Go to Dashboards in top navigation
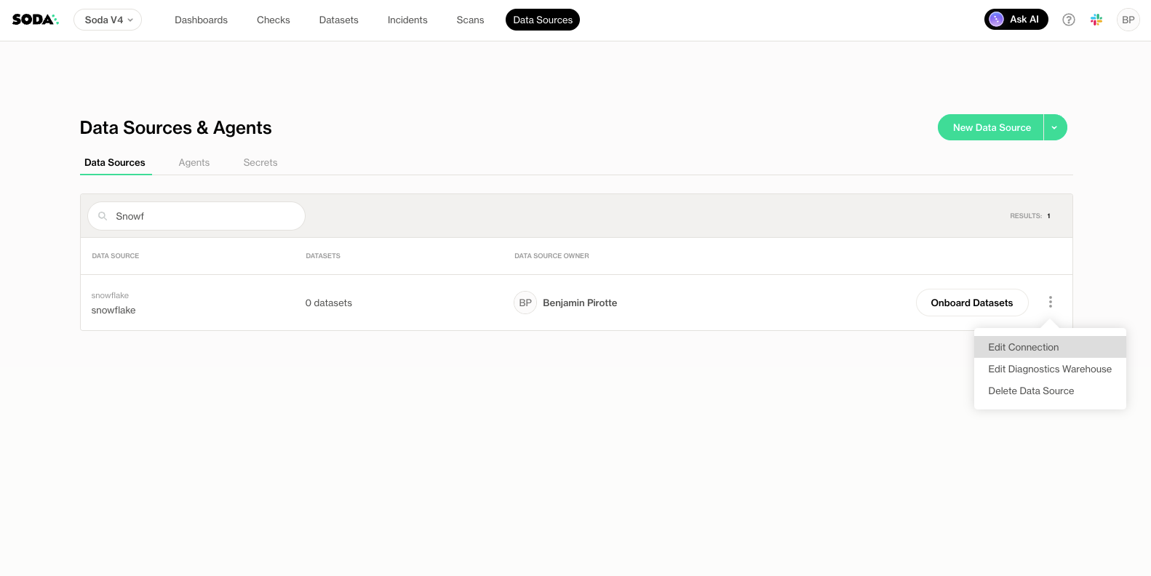 coord(201,20)
